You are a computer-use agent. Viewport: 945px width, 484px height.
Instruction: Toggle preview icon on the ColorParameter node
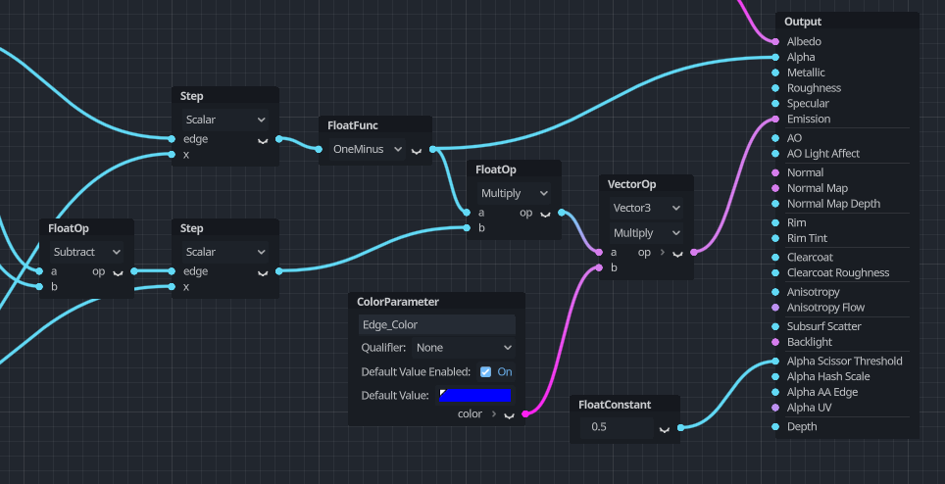pyautogui.click(x=509, y=414)
